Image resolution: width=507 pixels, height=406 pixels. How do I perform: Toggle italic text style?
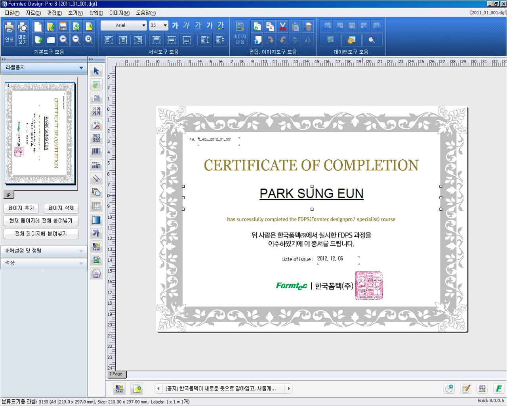click(x=187, y=26)
